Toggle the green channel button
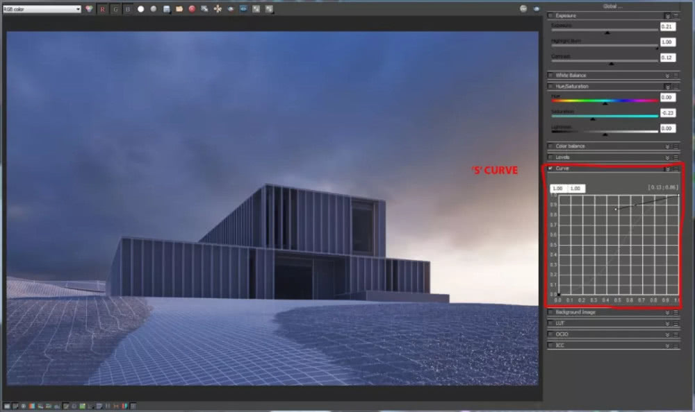 (x=115, y=9)
